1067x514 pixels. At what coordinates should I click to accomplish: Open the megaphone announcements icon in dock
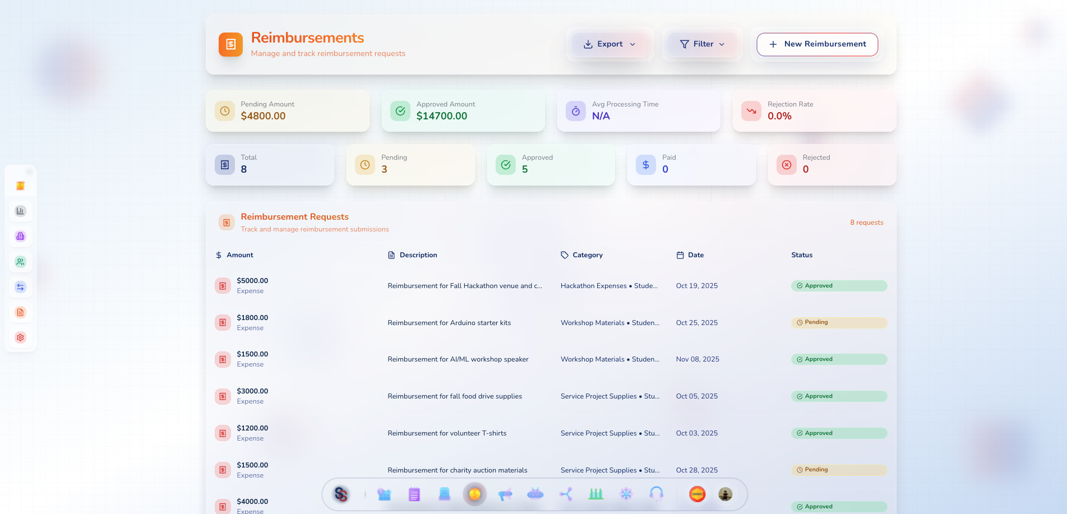pyautogui.click(x=505, y=494)
